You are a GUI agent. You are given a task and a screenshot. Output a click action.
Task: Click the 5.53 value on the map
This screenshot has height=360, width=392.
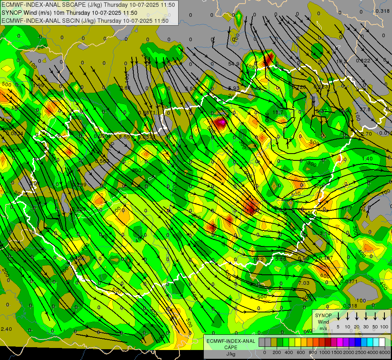coord(191,89)
